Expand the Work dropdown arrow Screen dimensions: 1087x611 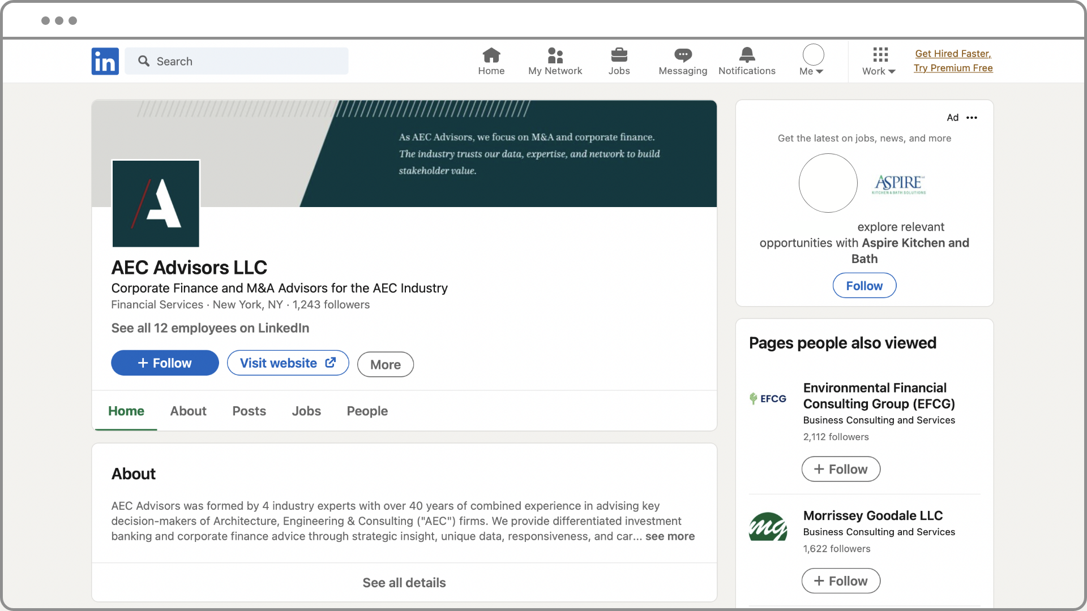892,72
